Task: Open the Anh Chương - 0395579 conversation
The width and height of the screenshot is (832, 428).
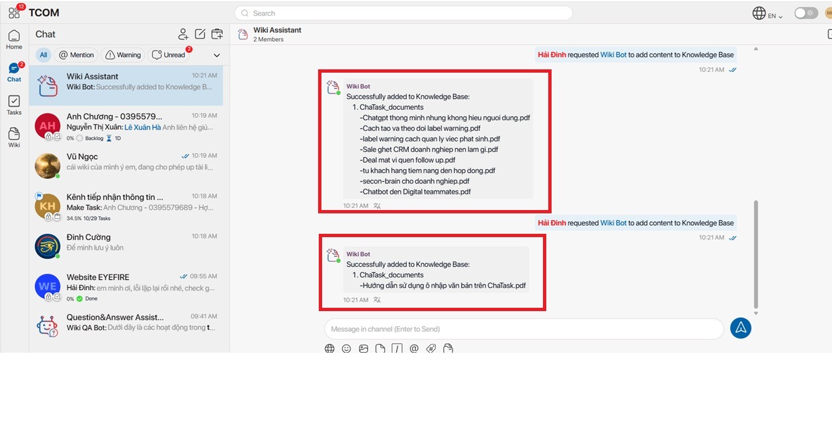Action: click(x=126, y=125)
